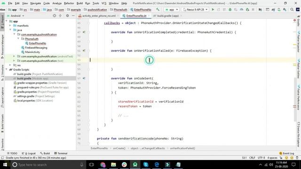The image size is (301, 169).
Task: Collapse the java folder node
Action: 10,30
